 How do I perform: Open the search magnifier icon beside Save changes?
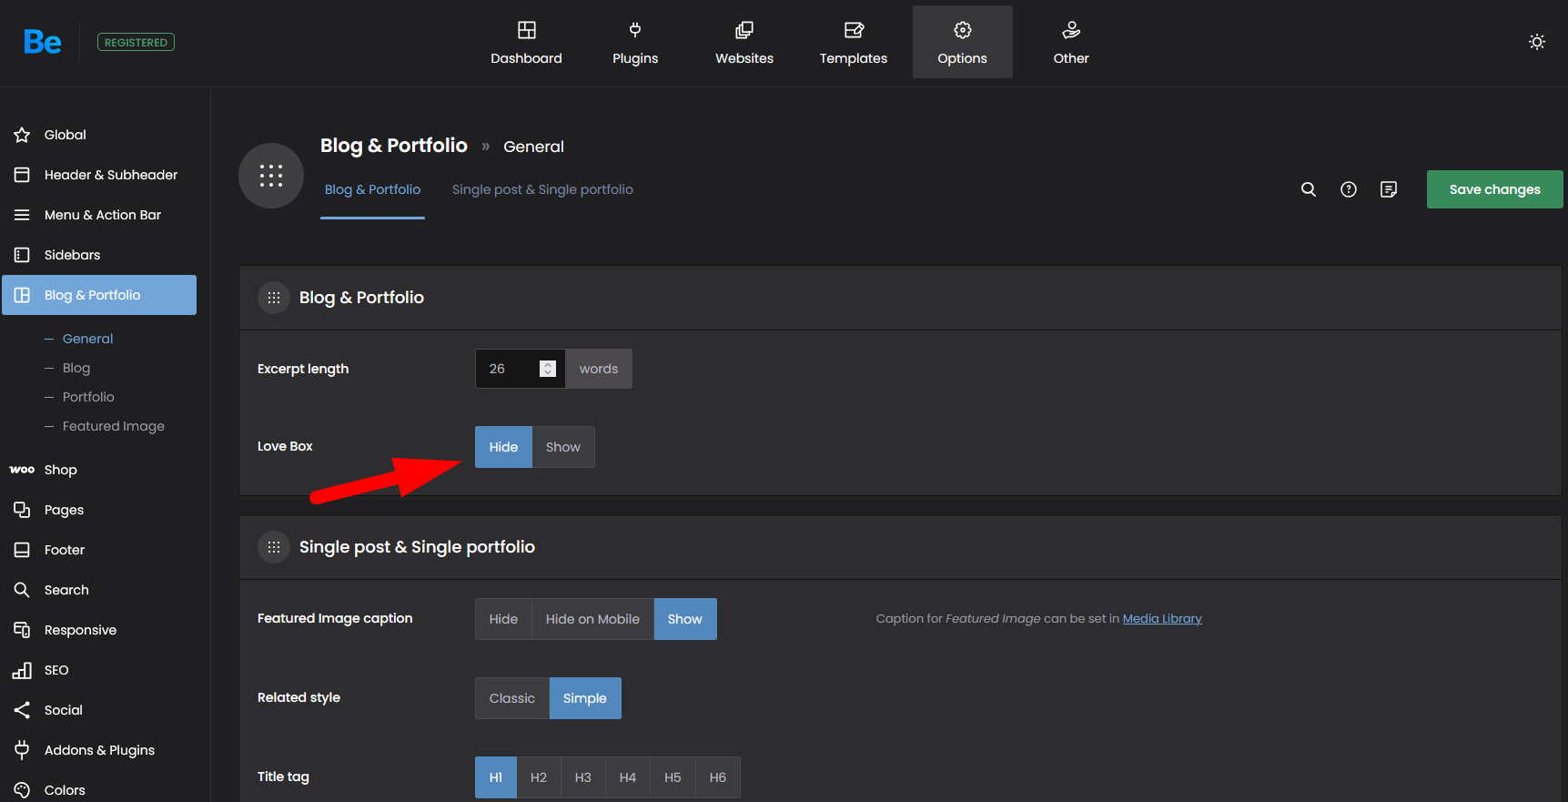click(1308, 189)
